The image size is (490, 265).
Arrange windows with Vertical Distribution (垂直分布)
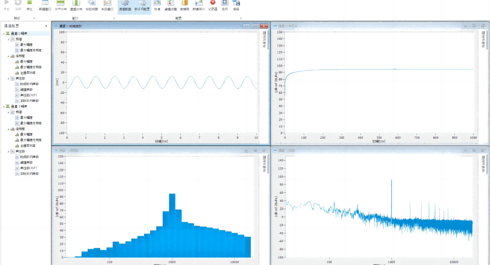tap(76, 4)
